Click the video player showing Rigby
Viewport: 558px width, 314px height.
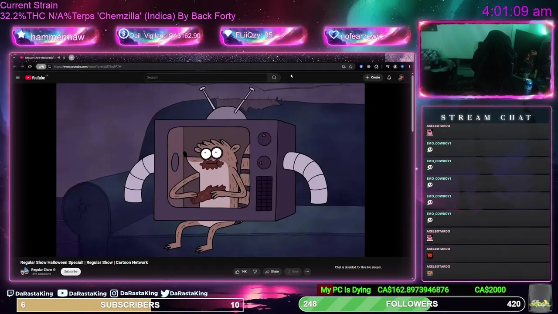210,170
